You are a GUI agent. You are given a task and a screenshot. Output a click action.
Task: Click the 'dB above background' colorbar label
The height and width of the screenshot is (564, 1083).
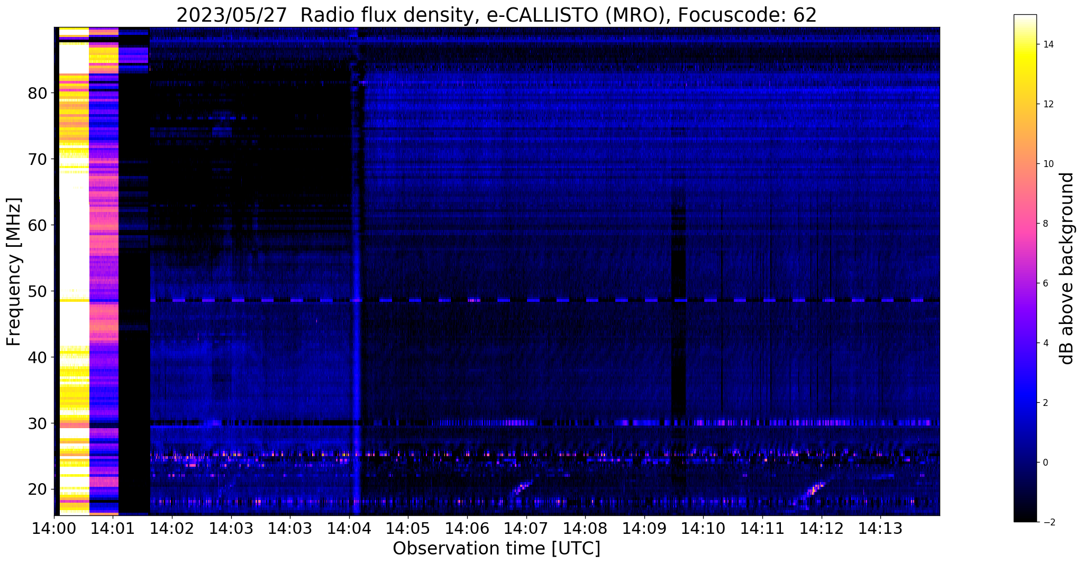click(1067, 268)
